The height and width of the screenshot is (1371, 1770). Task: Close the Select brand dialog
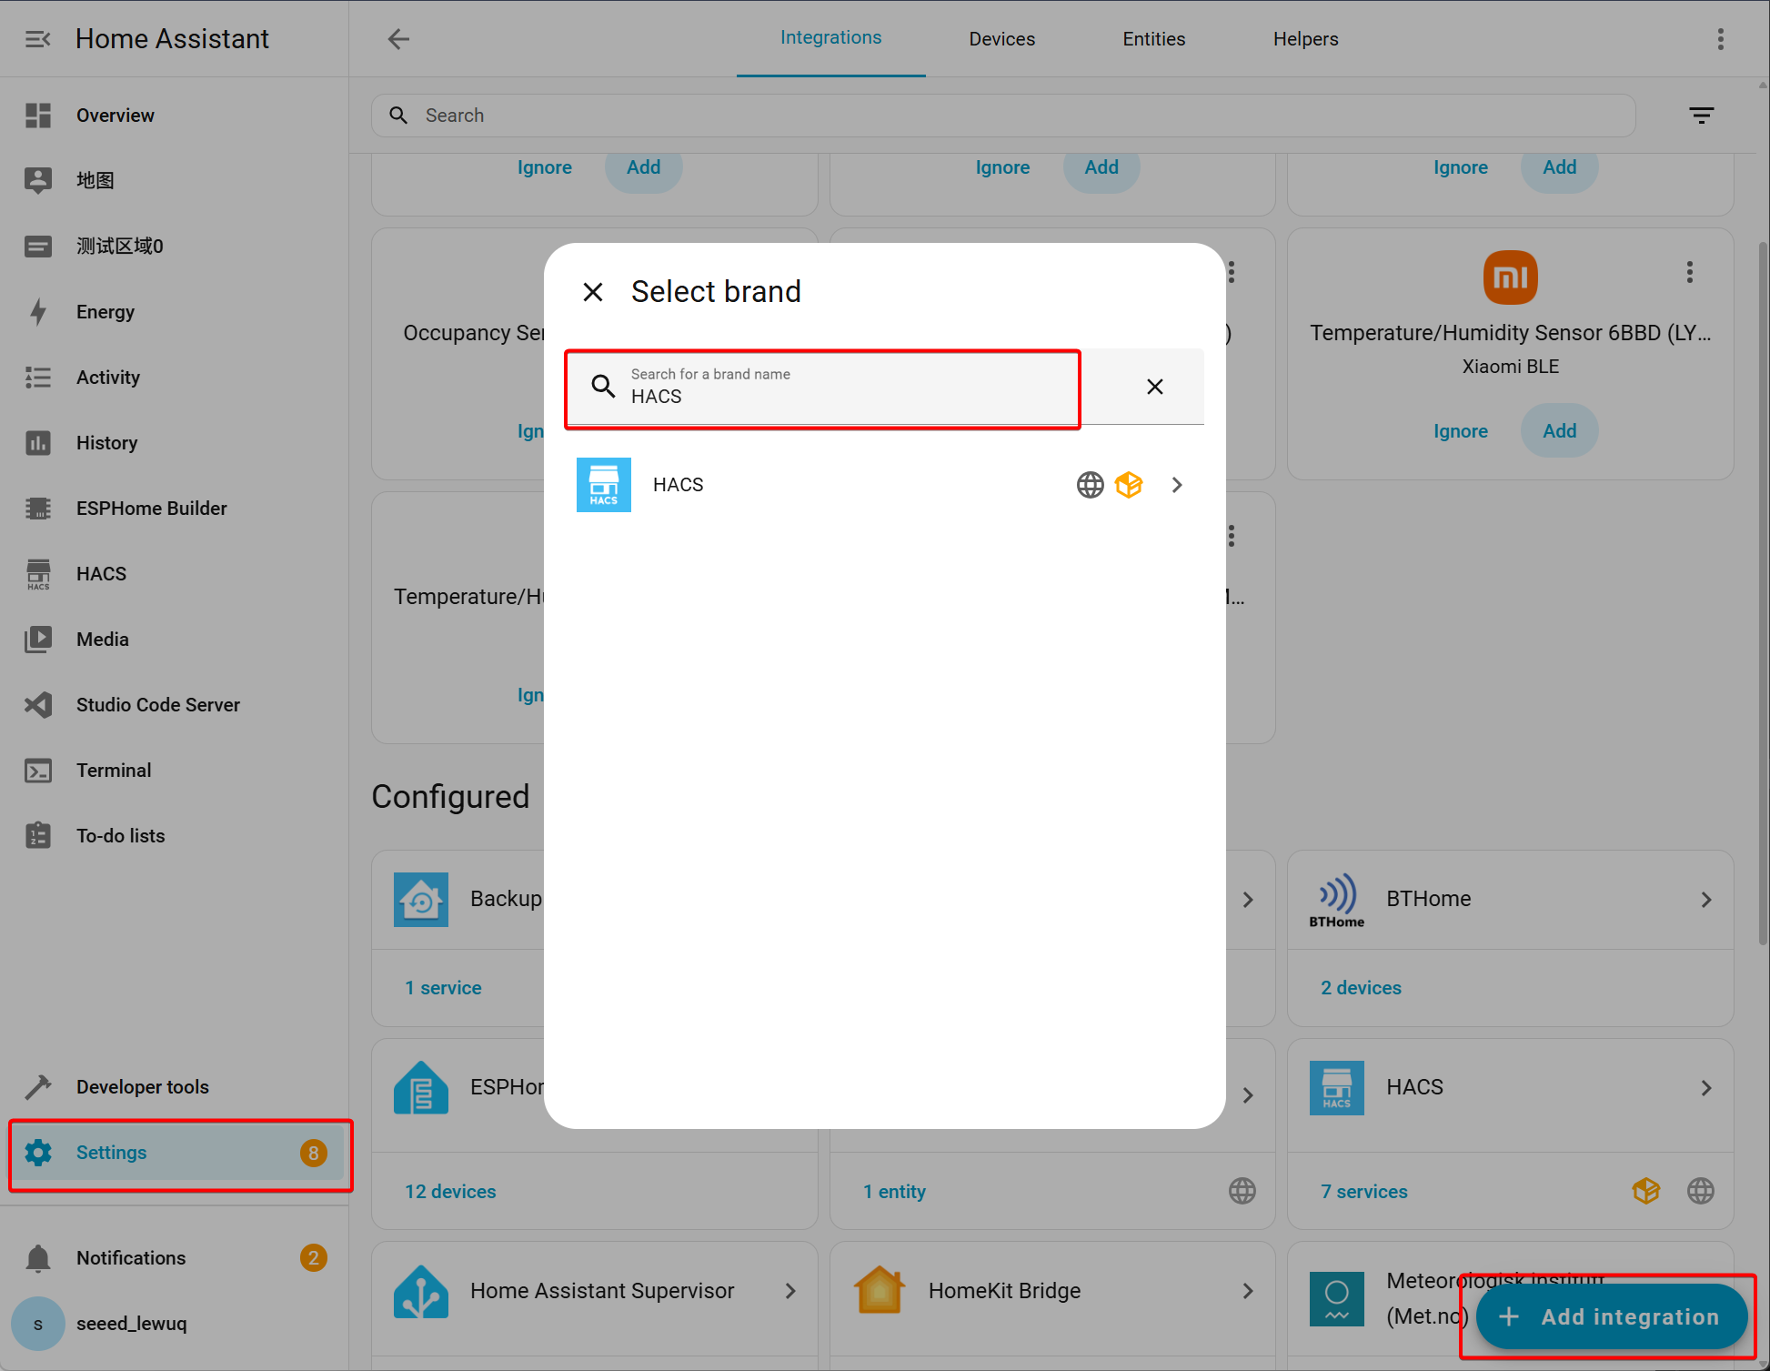(x=593, y=292)
